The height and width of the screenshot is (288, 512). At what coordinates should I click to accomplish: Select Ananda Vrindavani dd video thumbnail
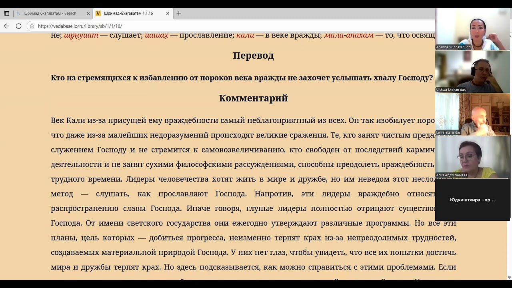[472, 29]
